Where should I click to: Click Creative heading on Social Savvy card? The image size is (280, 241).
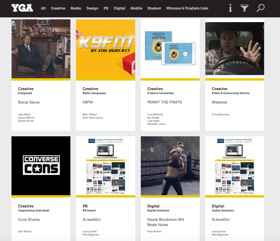point(26,89)
